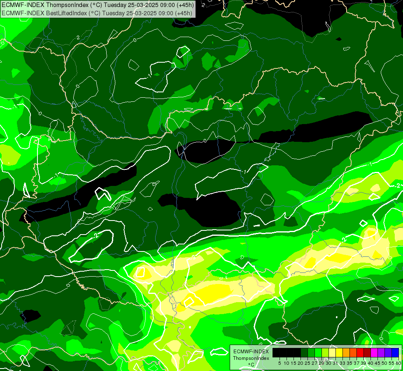
Task: Click legend scale value 45
Action: [377, 363]
